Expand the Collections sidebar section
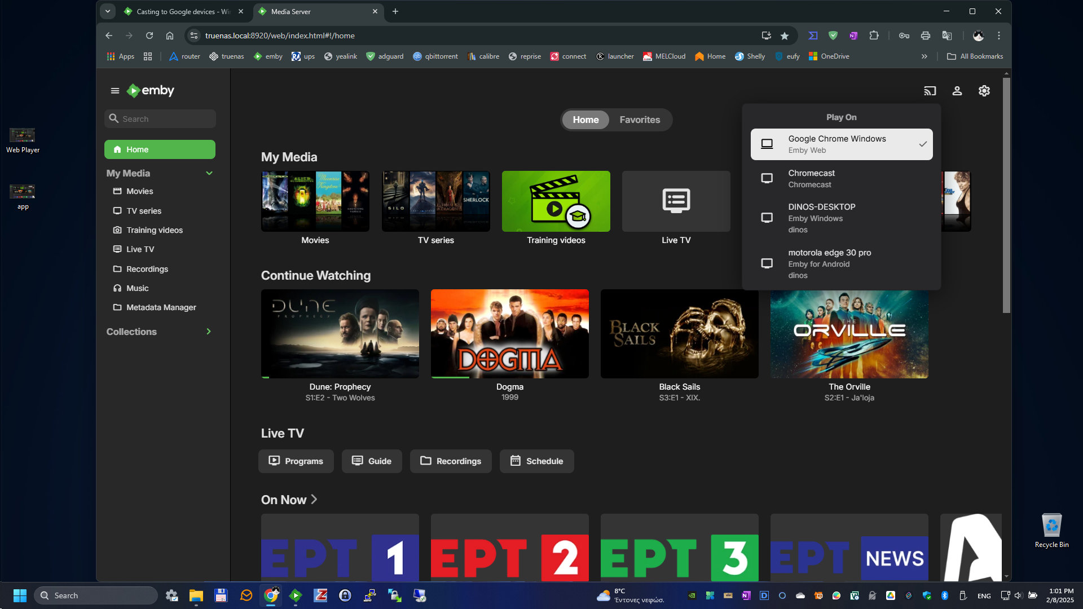1083x609 pixels. click(209, 332)
